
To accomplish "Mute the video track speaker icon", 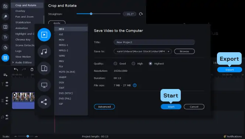I will tap(7, 101).
